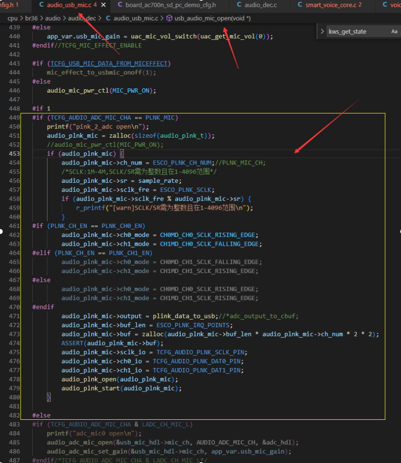Screen dimensions: 401x463
Task: Open the audio_dec breadcrumb segment
Action: (x=82, y=18)
